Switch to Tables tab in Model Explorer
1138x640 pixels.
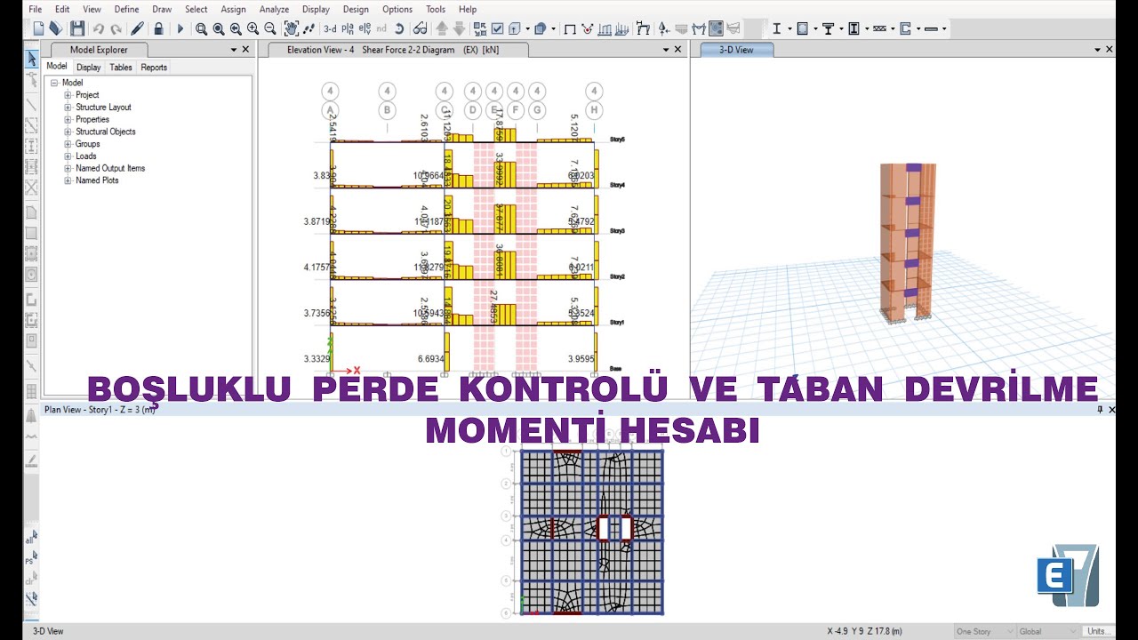tap(121, 67)
